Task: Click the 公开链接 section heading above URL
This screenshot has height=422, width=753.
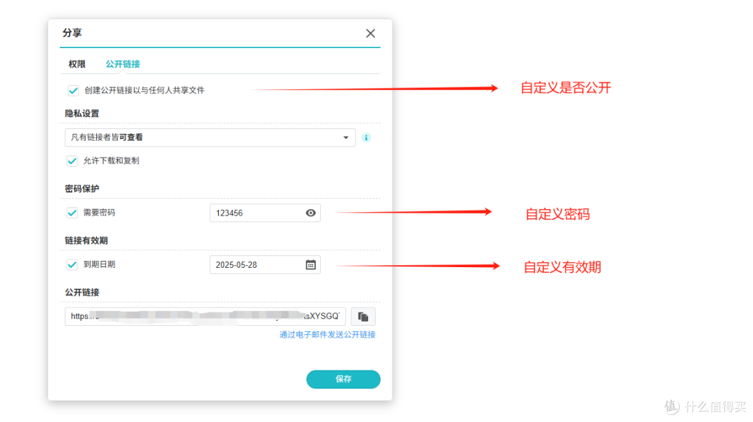Action: [82, 292]
